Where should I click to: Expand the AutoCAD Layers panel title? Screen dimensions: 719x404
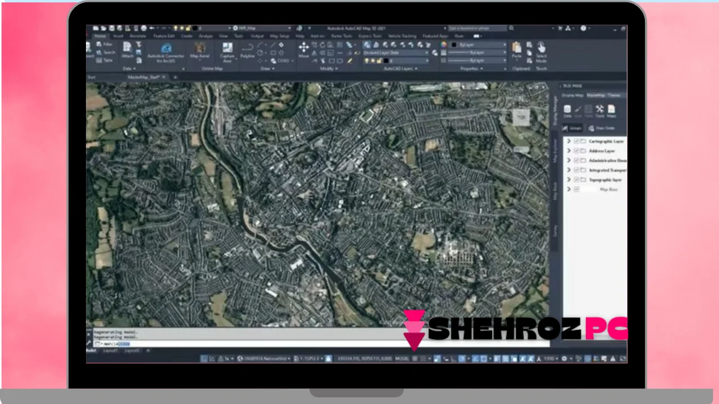point(399,68)
